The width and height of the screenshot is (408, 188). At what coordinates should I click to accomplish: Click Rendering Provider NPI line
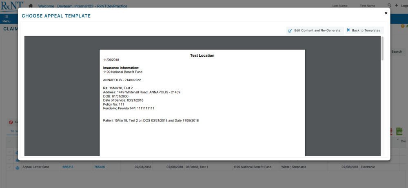coord(129,108)
